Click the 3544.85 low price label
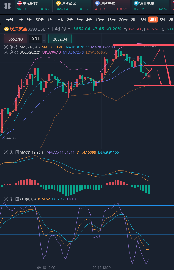The height and width of the screenshot is (270, 174). [9, 138]
